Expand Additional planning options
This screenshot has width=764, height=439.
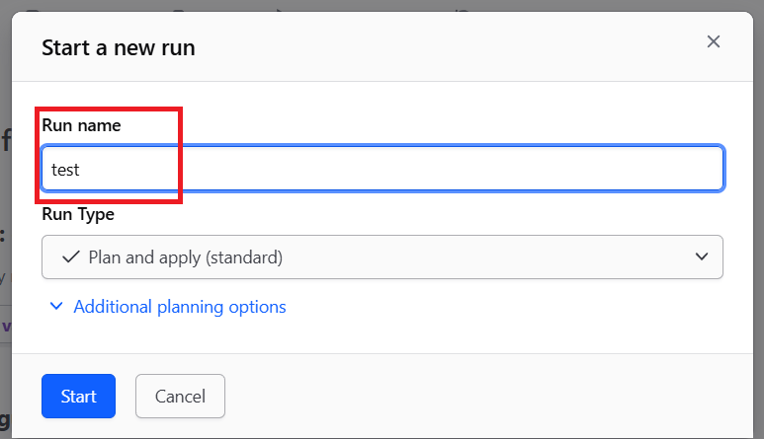168,307
